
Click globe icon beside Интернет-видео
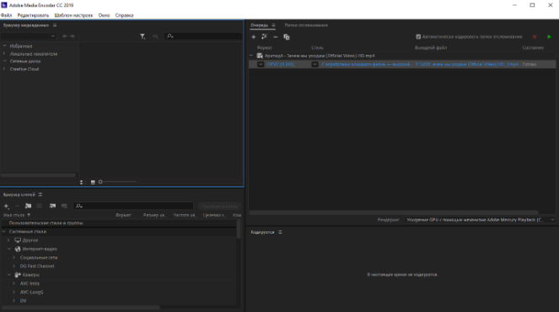(18, 249)
